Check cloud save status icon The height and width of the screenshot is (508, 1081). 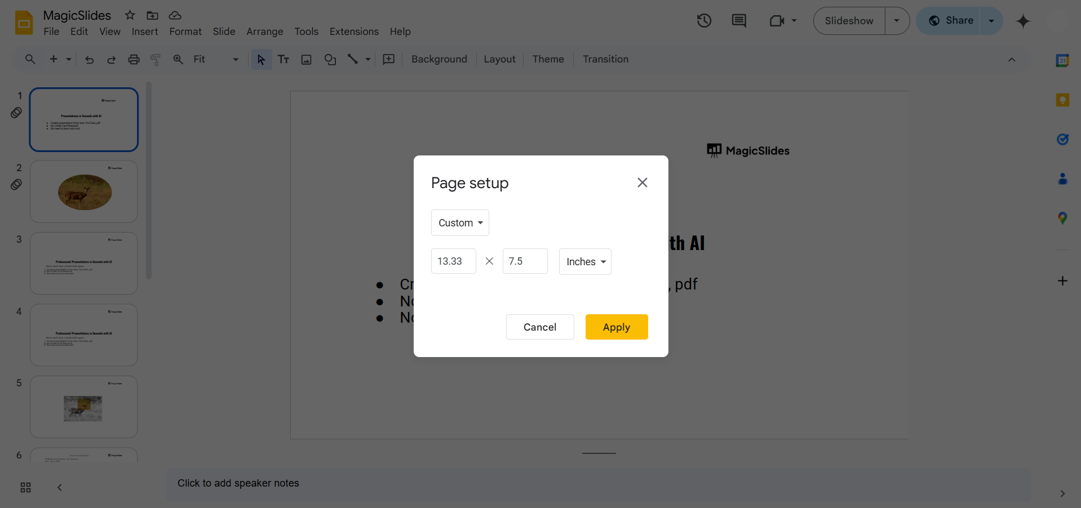pyautogui.click(x=175, y=15)
